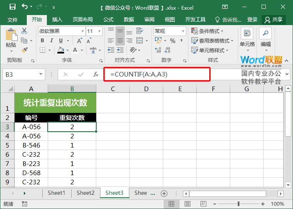Click the zoom slider handle
Screen dimensions: 293x209
point(239,204)
